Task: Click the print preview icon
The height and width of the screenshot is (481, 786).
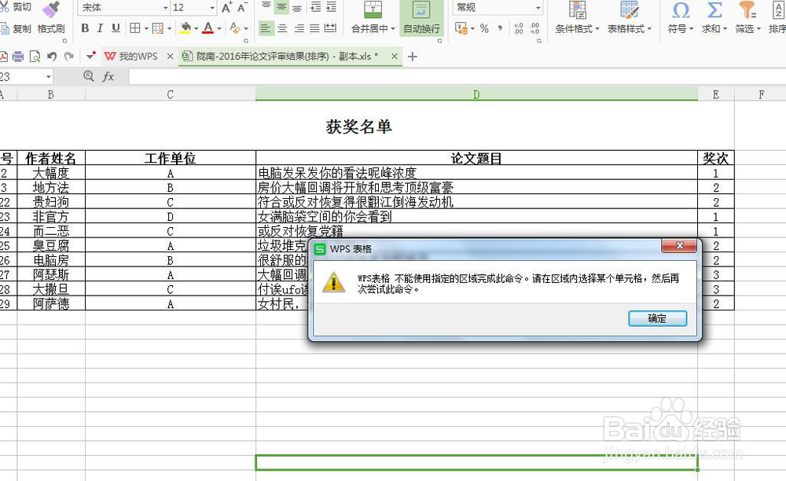Action: pyautogui.click(x=35, y=57)
